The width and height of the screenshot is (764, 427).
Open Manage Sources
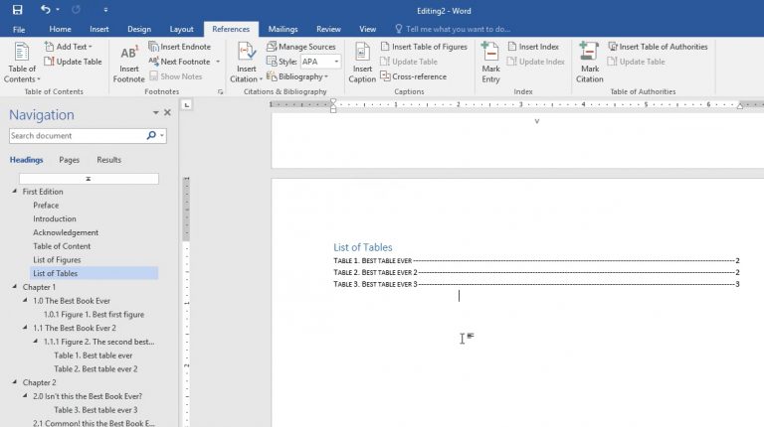pos(301,47)
